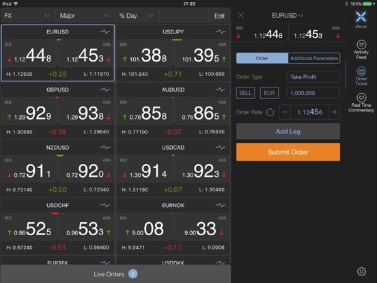Switch to Additional Parameters tab
Screen dimensions: 377x283
(x=313, y=58)
